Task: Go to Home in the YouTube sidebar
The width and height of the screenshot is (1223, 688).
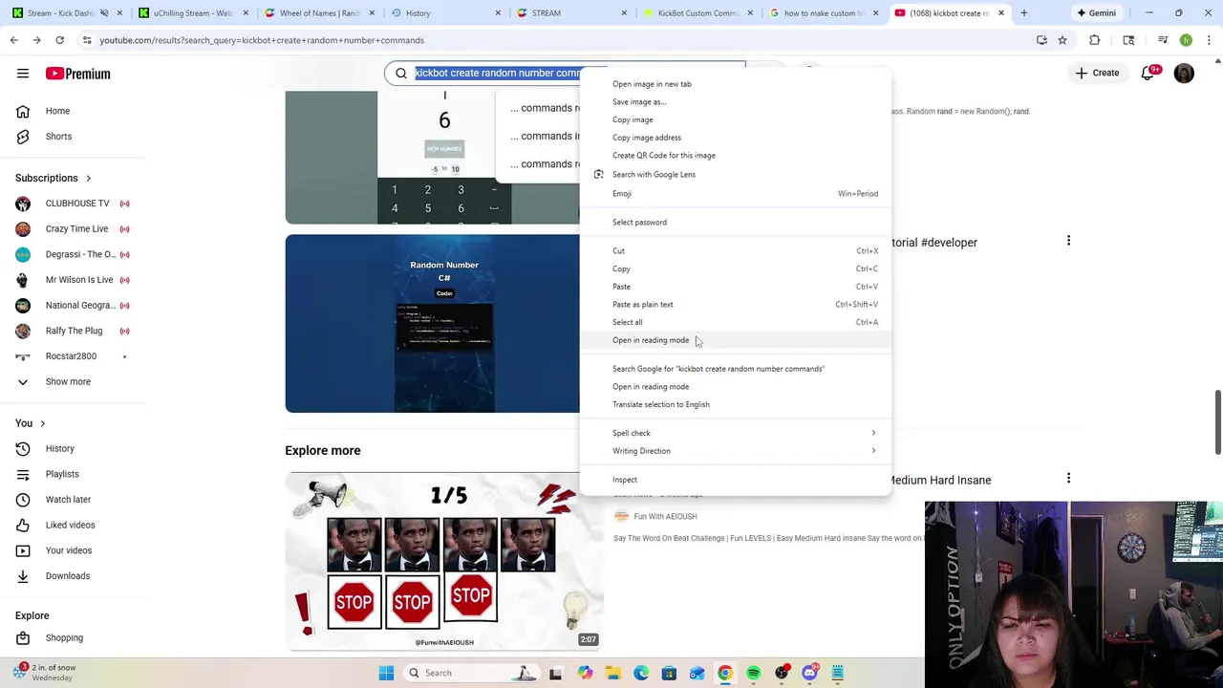Action: tap(57, 111)
